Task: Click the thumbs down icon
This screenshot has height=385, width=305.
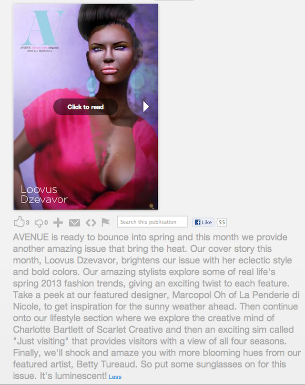Action: pos(39,223)
